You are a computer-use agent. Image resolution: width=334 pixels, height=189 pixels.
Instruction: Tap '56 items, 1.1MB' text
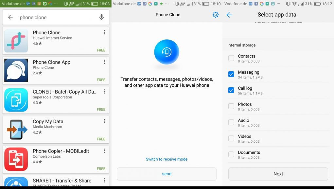pyautogui.click(x=250, y=93)
